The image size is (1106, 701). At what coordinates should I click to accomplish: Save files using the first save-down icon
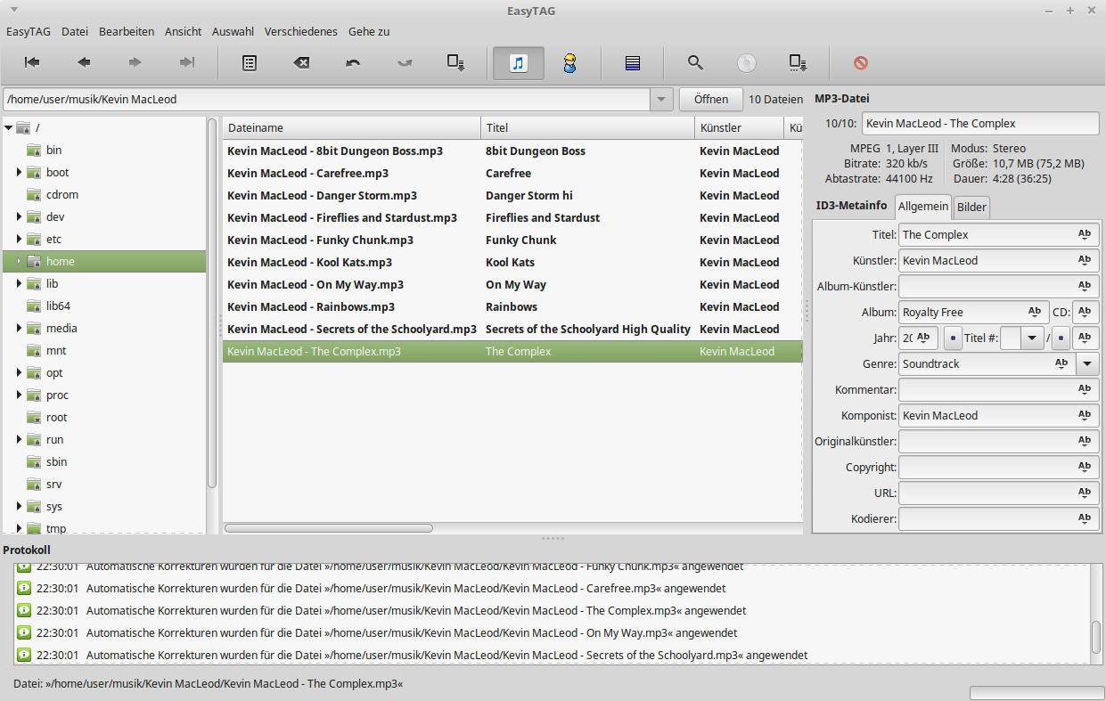coord(456,62)
